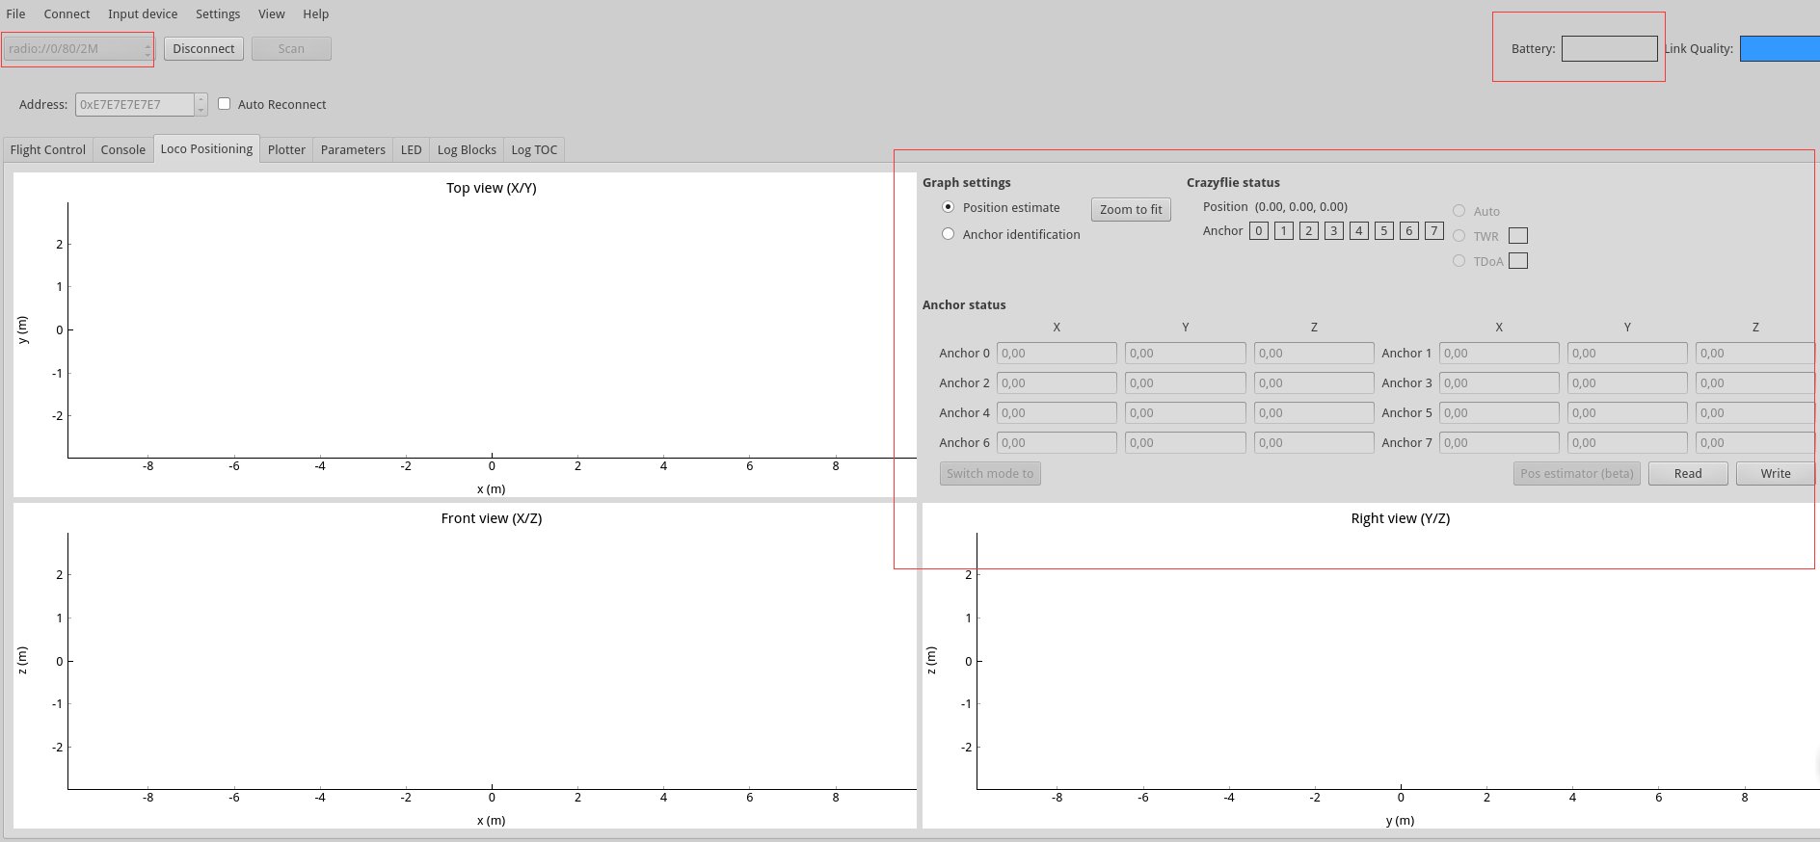Click the Write anchor positions button
This screenshot has height=842, width=1820.
pos(1775,474)
